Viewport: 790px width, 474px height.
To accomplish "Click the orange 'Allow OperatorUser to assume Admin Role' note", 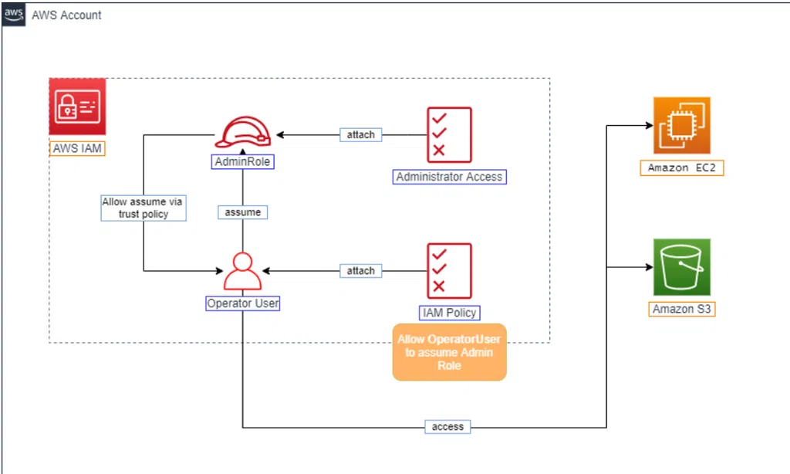I will point(450,352).
